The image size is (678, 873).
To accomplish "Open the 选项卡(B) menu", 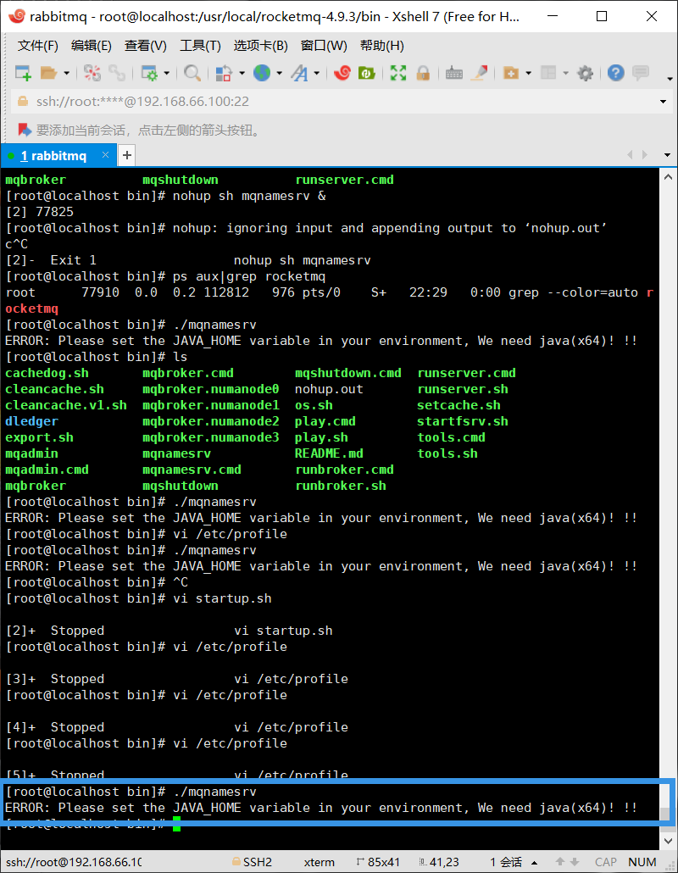I will pyautogui.click(x=260, y=46).
